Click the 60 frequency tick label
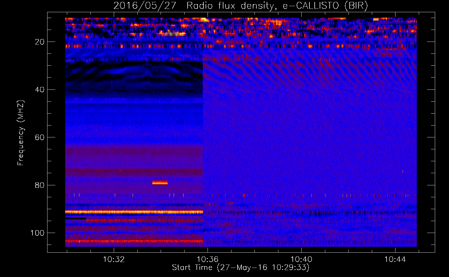Screen dimensions: 449x277 point(40,137)
